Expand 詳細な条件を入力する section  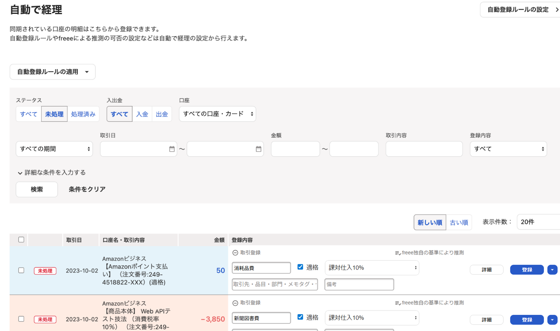coord(52,173)
